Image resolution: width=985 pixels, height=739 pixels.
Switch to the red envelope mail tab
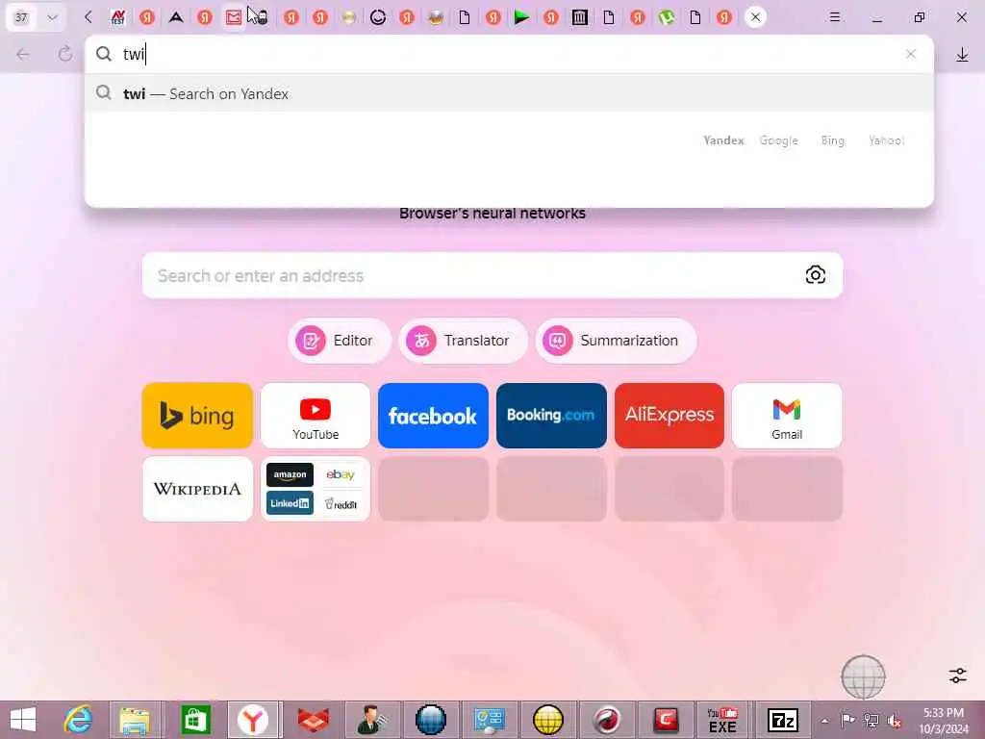click(233, 17)
